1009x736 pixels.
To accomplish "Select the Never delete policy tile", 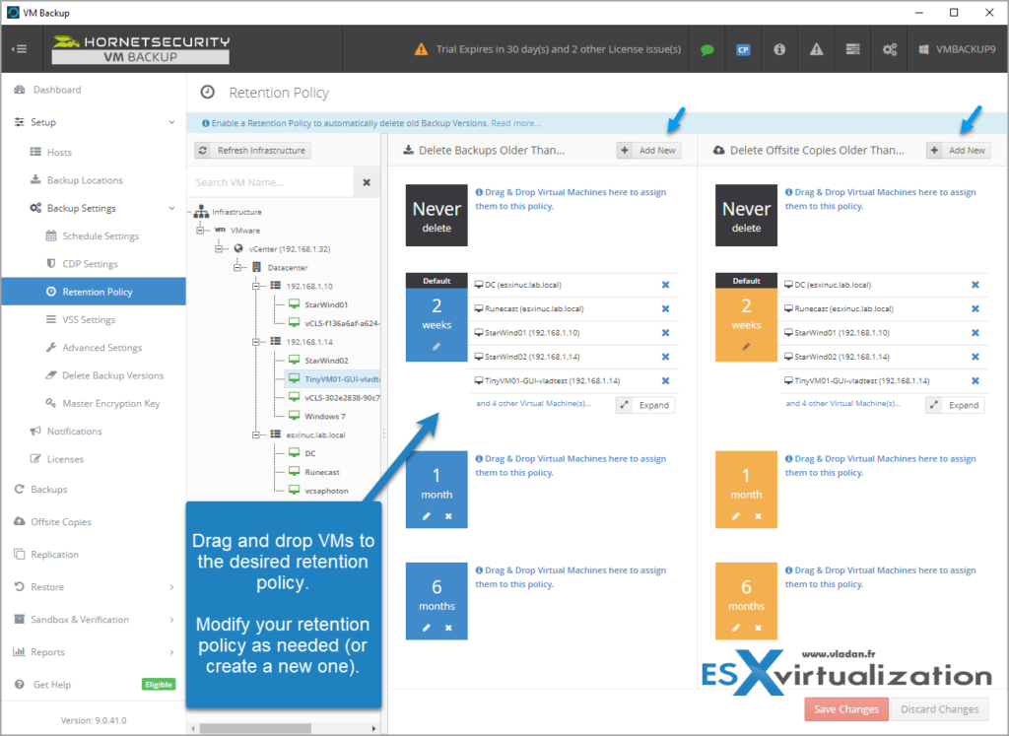I will (x=437, y=215).
